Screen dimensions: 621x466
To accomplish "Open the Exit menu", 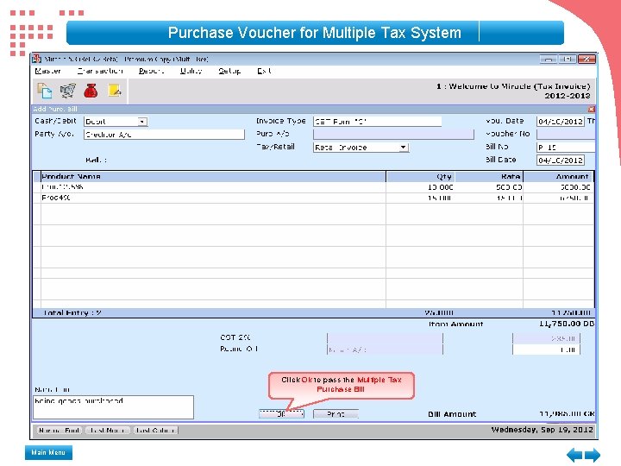I will [x=264, y=71].
